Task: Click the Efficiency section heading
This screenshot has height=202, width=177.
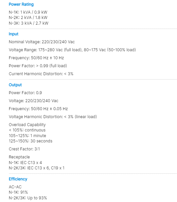Action: (18, 179)
